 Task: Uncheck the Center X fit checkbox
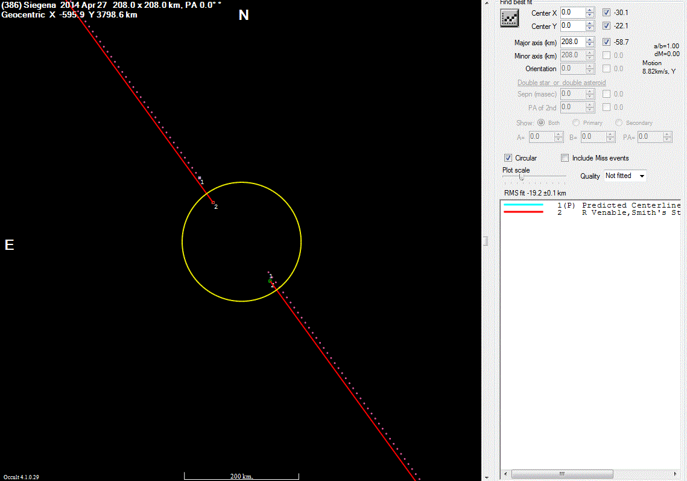click(x=606, y=13)
